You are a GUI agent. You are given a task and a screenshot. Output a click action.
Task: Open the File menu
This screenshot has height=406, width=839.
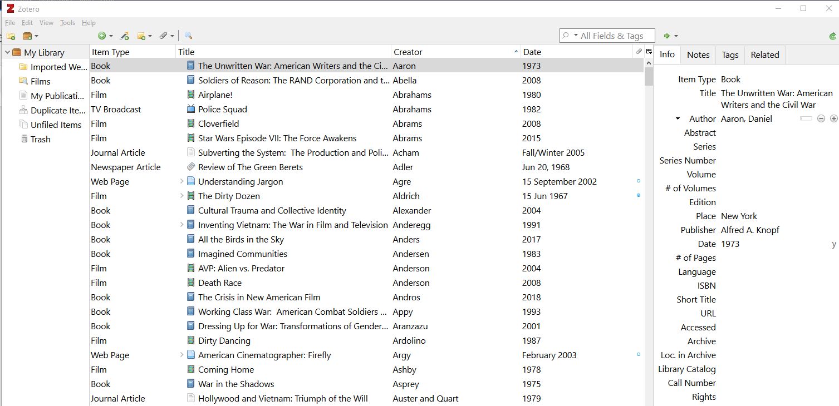coord(10,23)
